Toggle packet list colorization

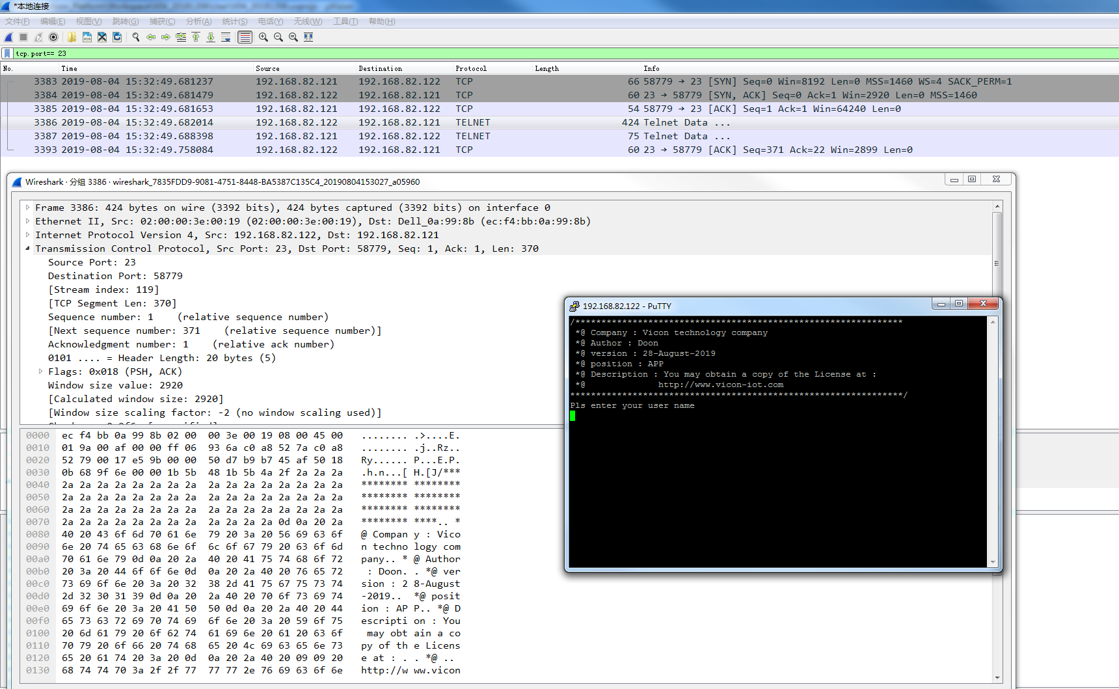245,37
